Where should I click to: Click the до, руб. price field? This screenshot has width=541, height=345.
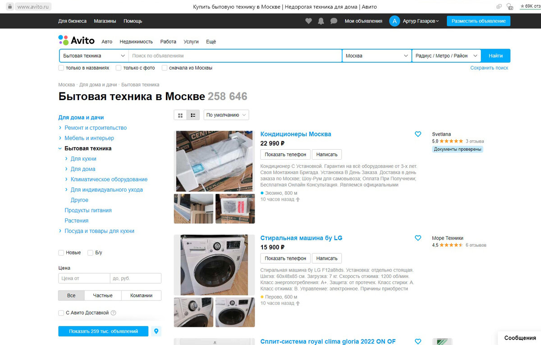(x=136, y=278)
